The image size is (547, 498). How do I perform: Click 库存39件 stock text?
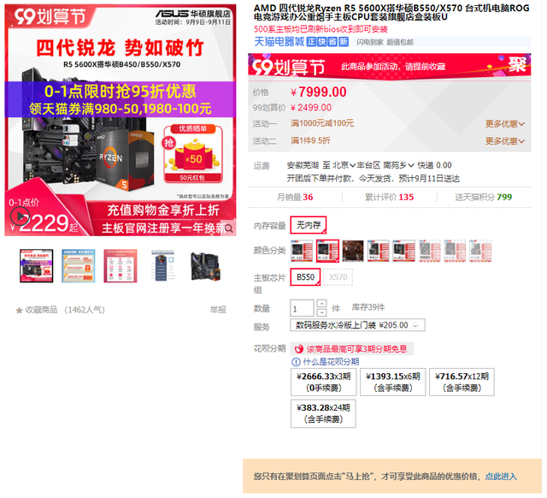(x=368, y=308)
